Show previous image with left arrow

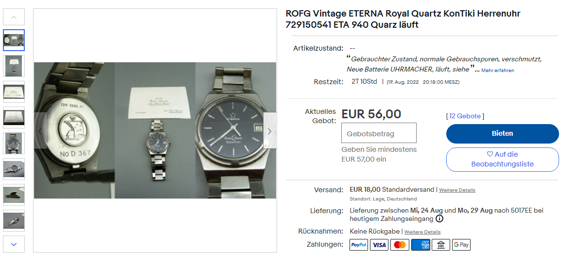pos(40,131)
